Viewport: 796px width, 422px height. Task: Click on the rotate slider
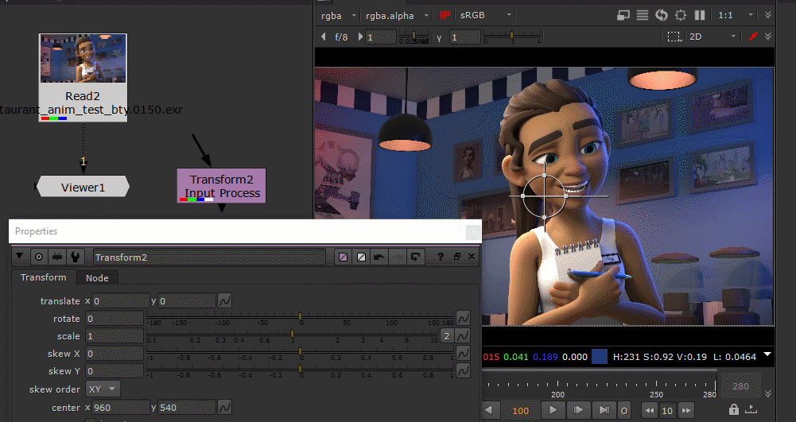coord(300,319)
